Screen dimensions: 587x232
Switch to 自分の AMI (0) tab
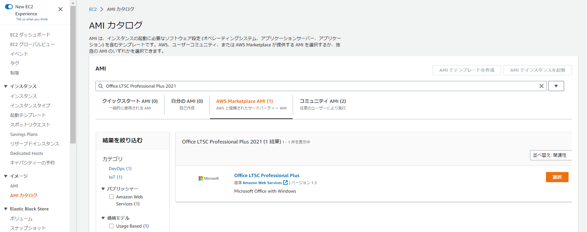click(187, 104)
